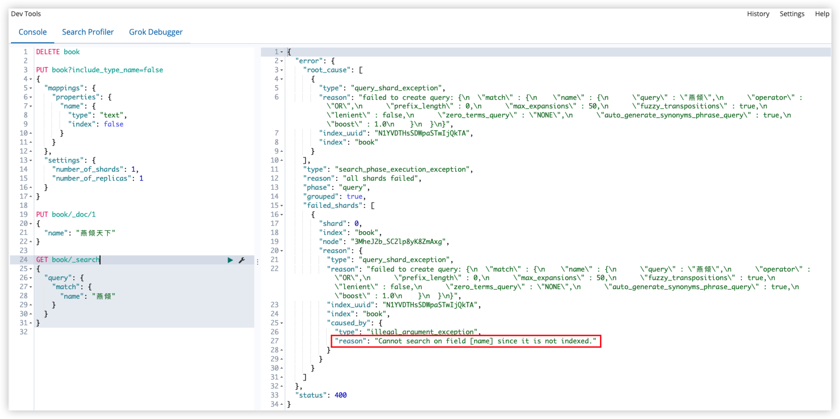Click "index": "book" on response line 8
The width and height of the screenshot is (840, 419).
[x=349, y=142]
